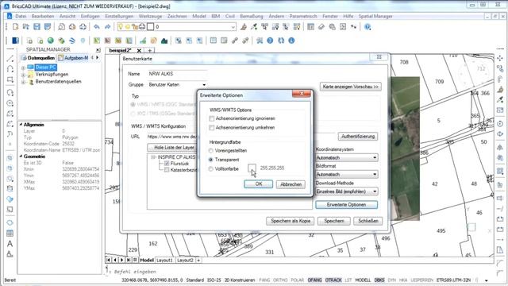Click the dark green terrain icon
508x286 pixels.
click(x=164, y=41)
